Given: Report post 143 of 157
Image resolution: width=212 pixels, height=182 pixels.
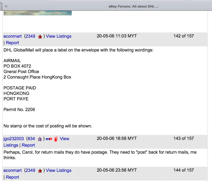Looking at the screenshot, I should pos(28,145).
